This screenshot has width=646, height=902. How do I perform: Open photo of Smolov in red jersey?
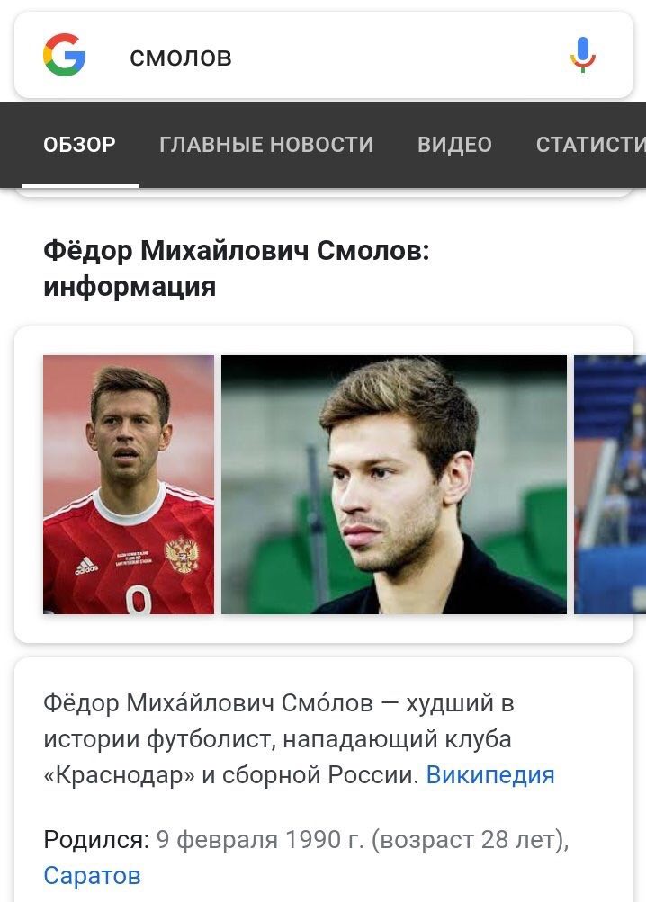coord(129,485)
